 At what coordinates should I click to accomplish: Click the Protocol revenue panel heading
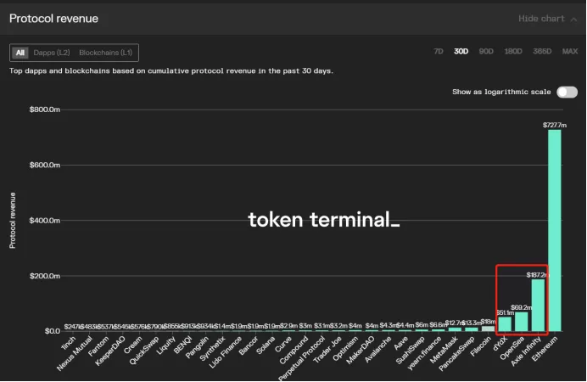tap(54, 19)
